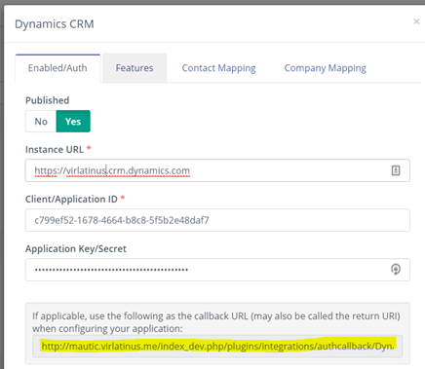Viewport: 425px width, 369px height.
Task: Click into the Client/Application ID field
Action: (x=217, y=220)
